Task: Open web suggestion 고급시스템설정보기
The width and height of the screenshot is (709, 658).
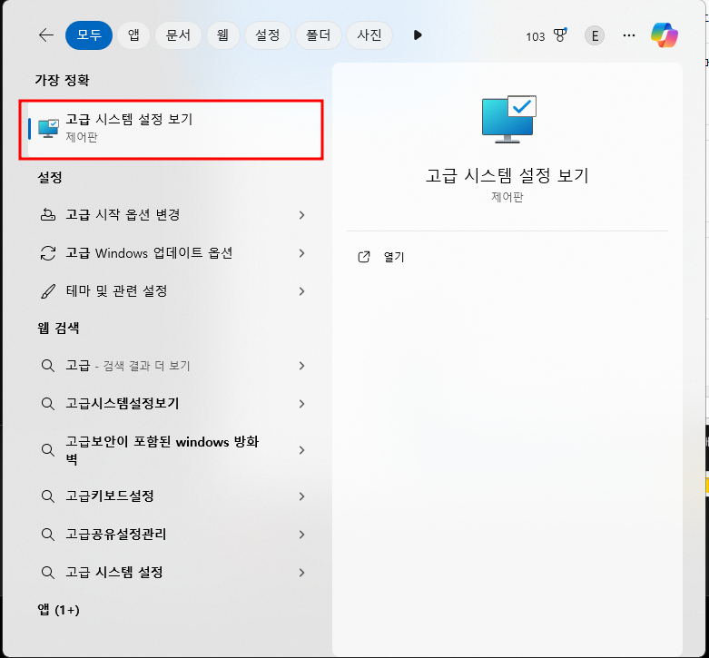Action: point(172,404)
